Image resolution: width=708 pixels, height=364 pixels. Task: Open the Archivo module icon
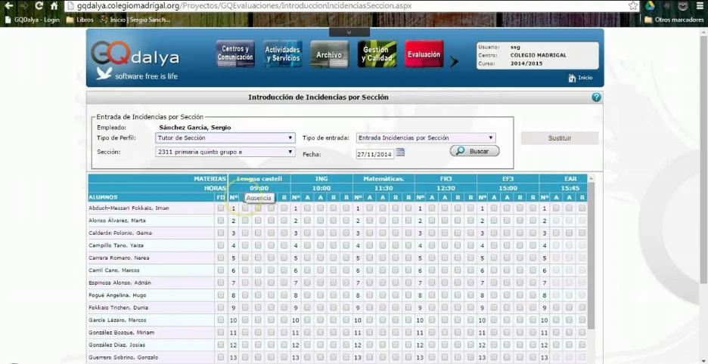click(330, 54)
